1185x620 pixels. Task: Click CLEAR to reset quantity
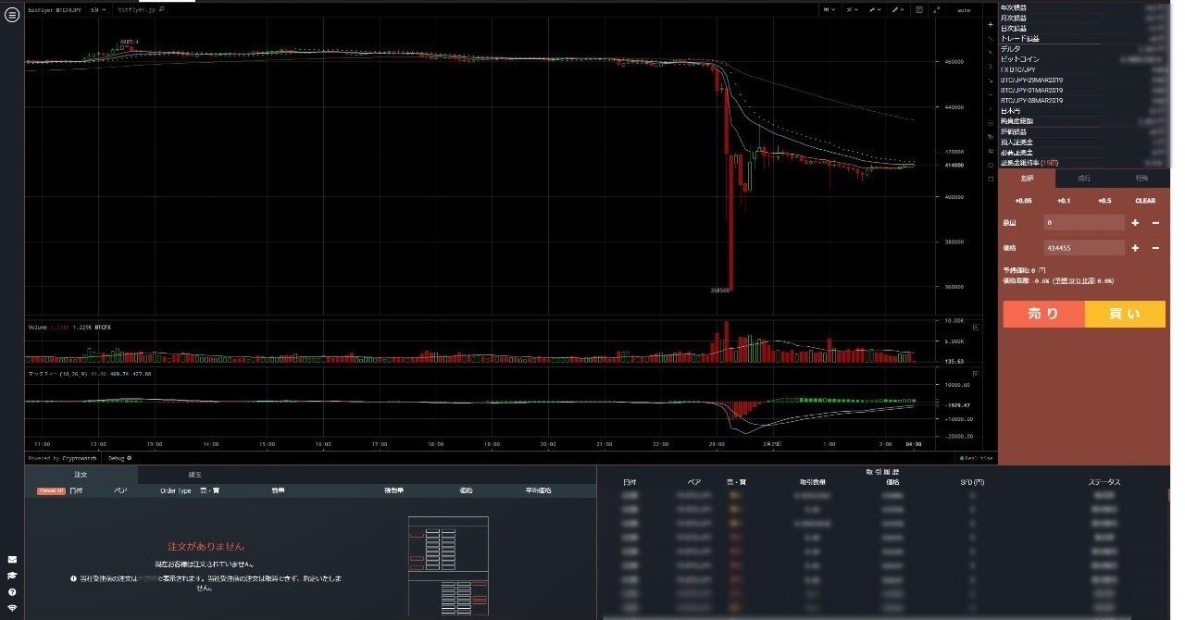tap(1145, 200)
